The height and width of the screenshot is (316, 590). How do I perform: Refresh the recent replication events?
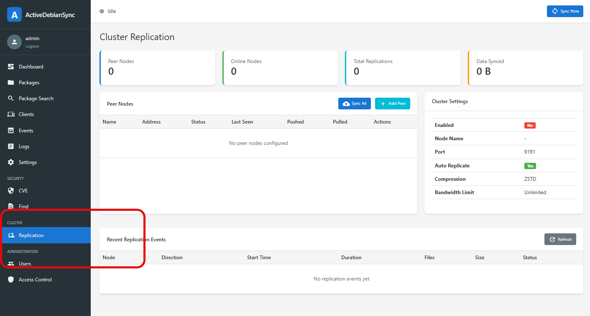point(560,239)
